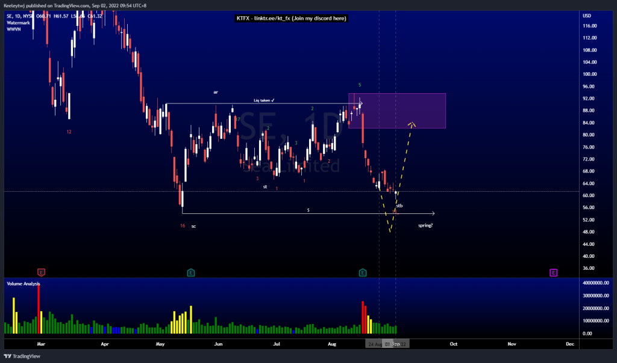617x363 pixels.
Task: Select the green earnings icon below May
Action: click(190, 272)
